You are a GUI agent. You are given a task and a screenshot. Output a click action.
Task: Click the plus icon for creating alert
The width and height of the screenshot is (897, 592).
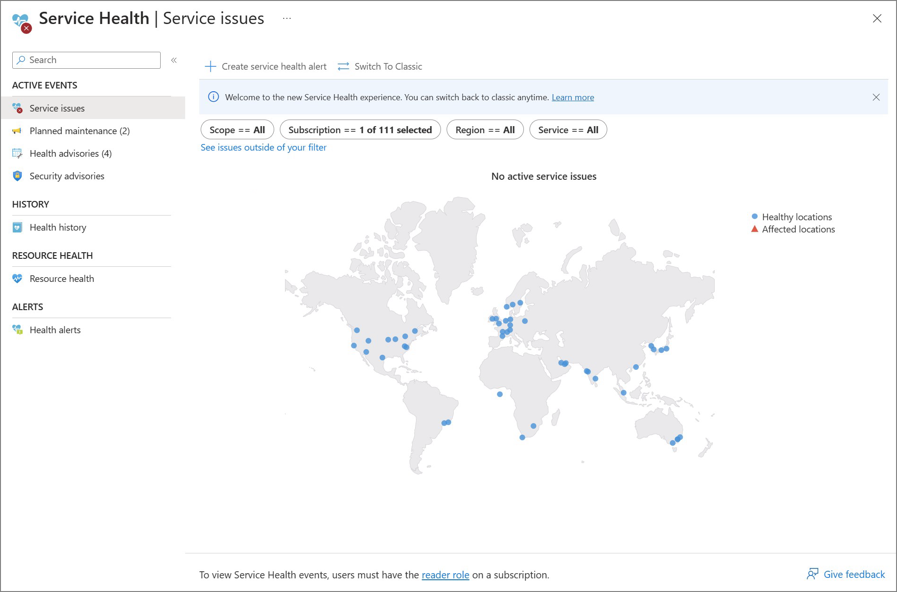[210, 66]
